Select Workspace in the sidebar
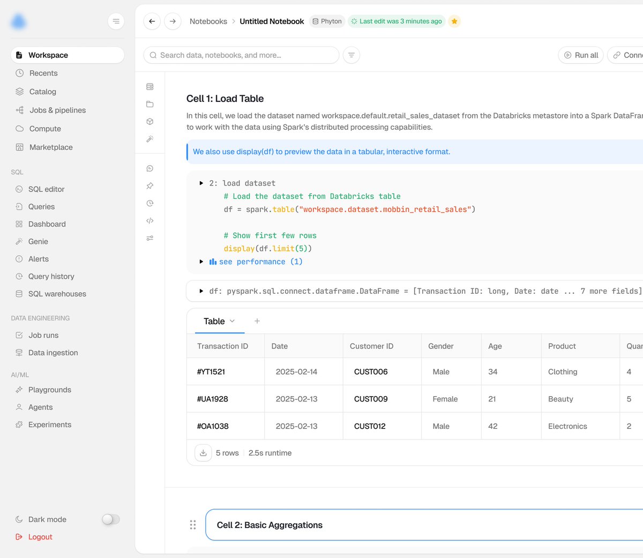 click(68, 55)
